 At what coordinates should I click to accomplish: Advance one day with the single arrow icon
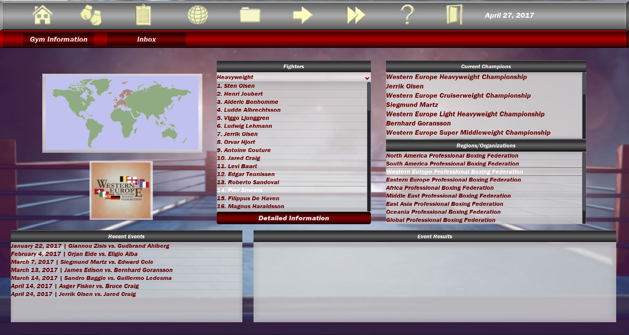coord(303,14)
